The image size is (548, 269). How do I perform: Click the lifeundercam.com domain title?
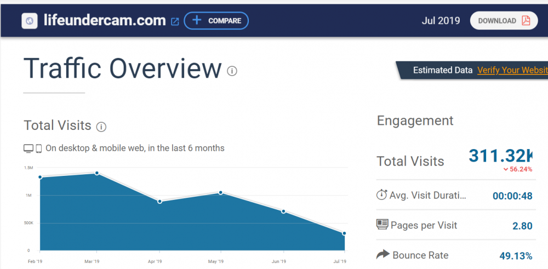tap(104, 21)
